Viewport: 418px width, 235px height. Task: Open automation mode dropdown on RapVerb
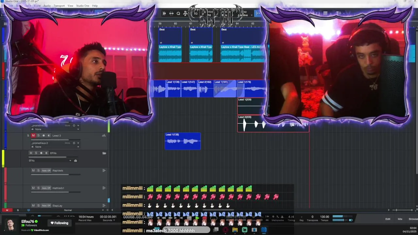46,170
